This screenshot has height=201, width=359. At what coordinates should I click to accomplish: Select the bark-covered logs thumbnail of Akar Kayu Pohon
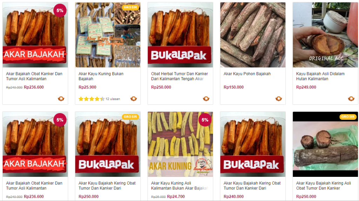point(253,35)
